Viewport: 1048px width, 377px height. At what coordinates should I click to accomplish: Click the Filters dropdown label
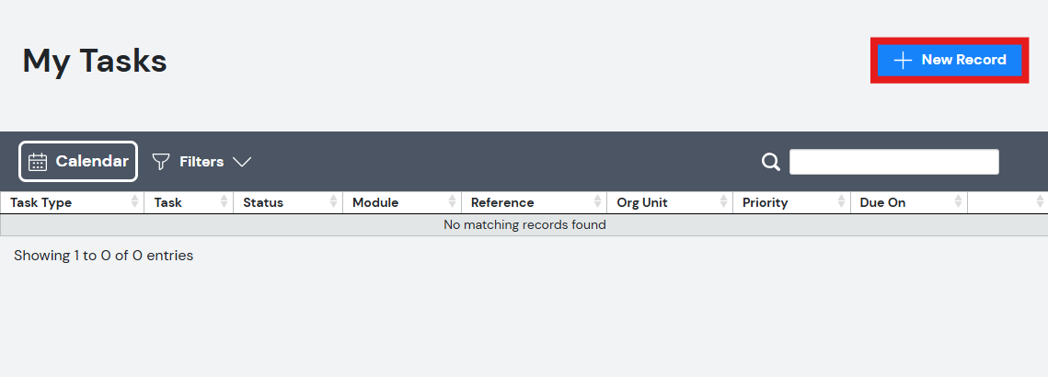202,162
